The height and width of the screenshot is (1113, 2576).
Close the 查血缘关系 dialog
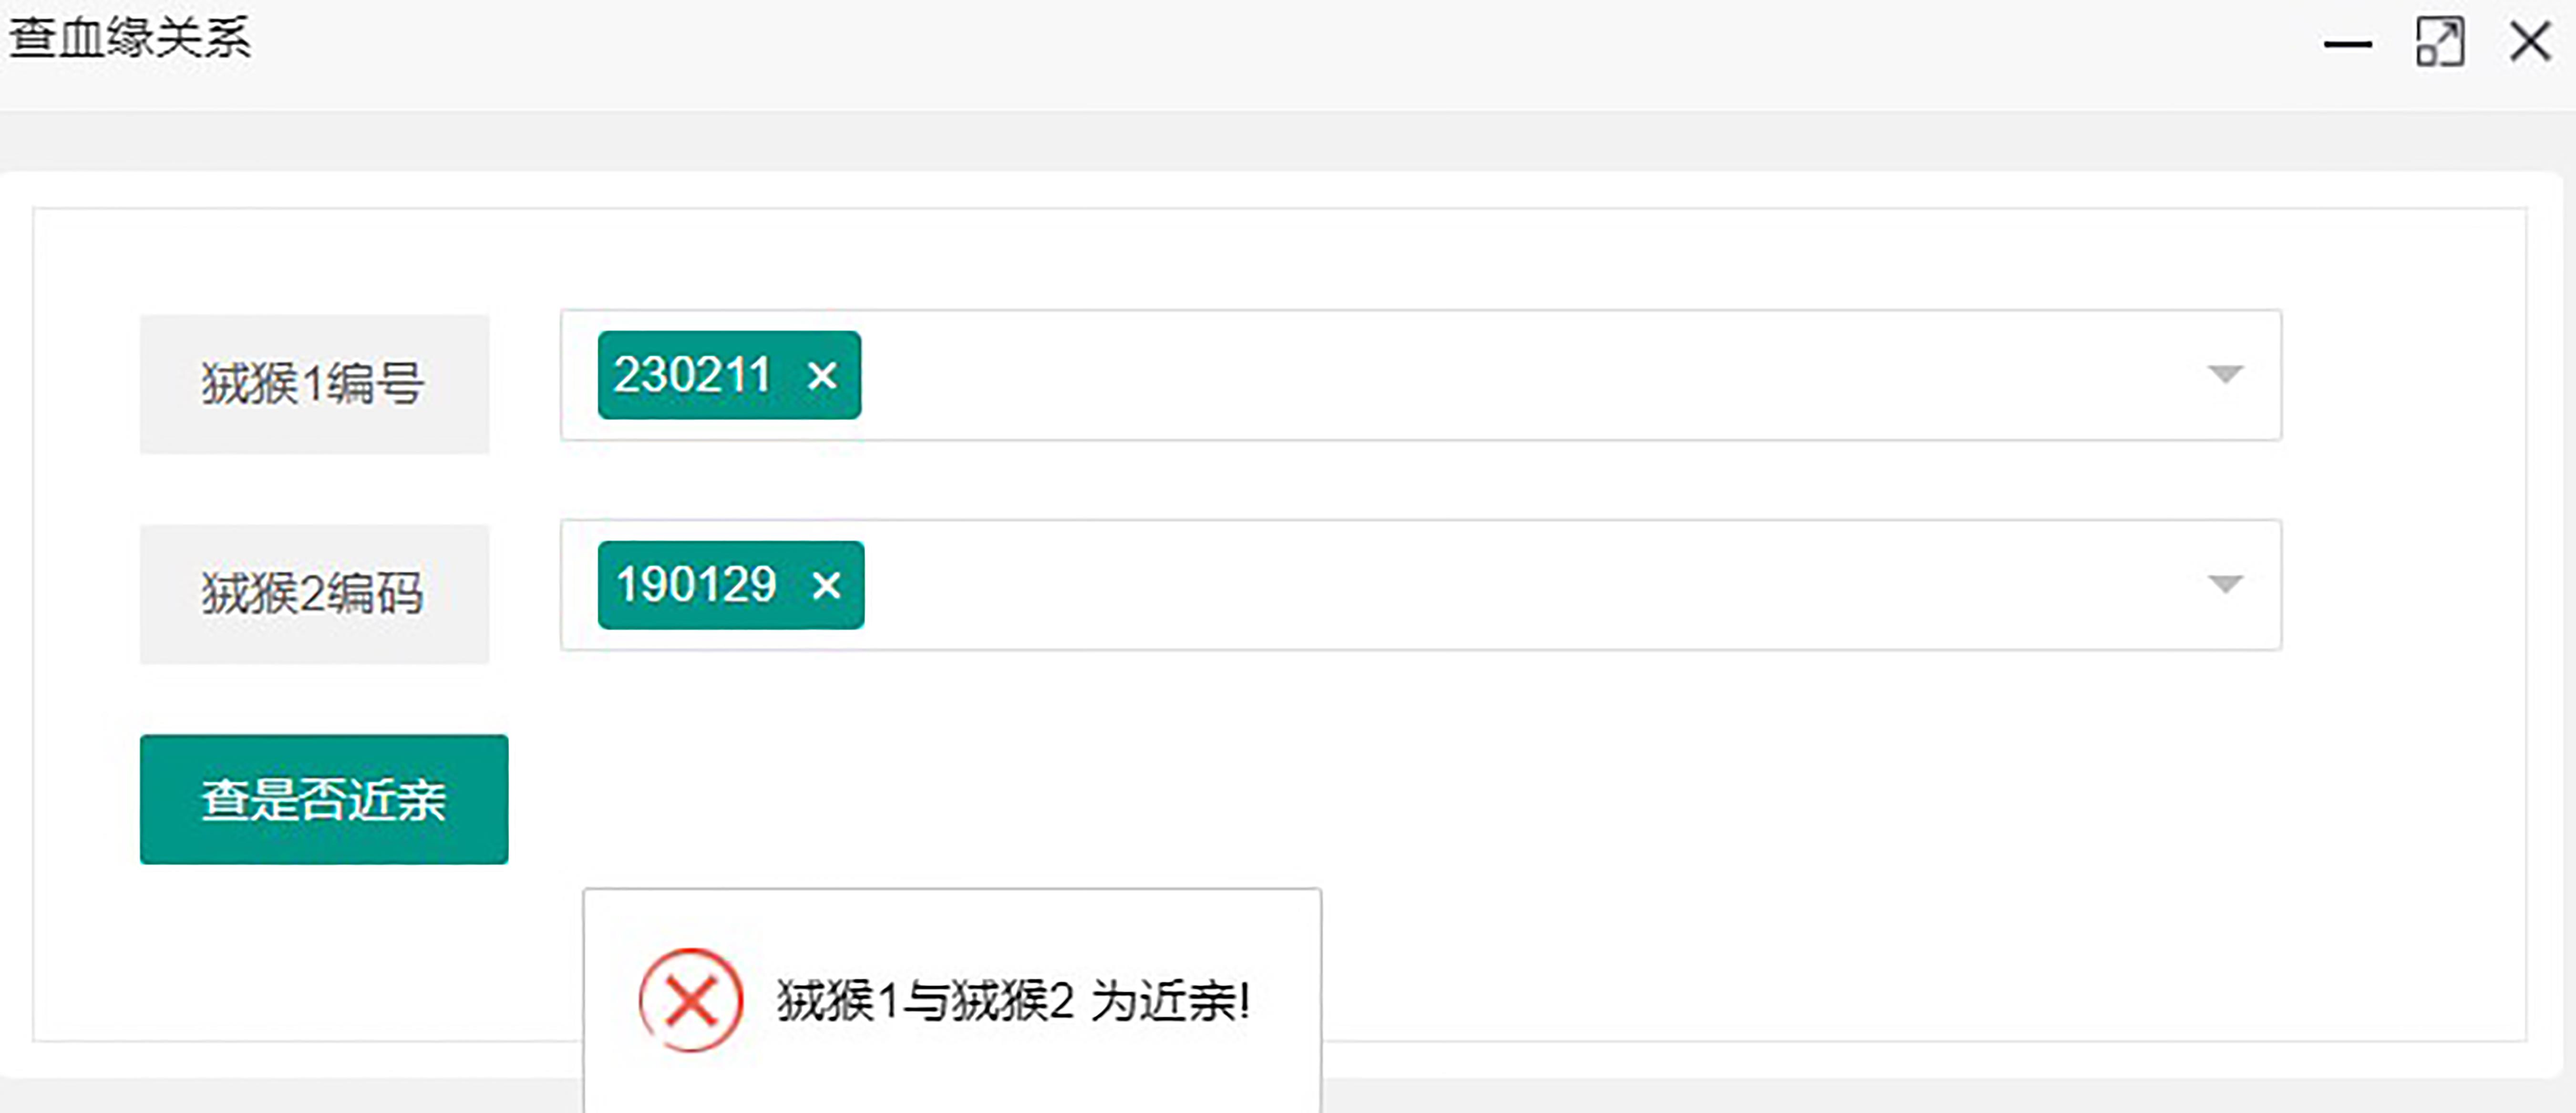point(2530,43)
